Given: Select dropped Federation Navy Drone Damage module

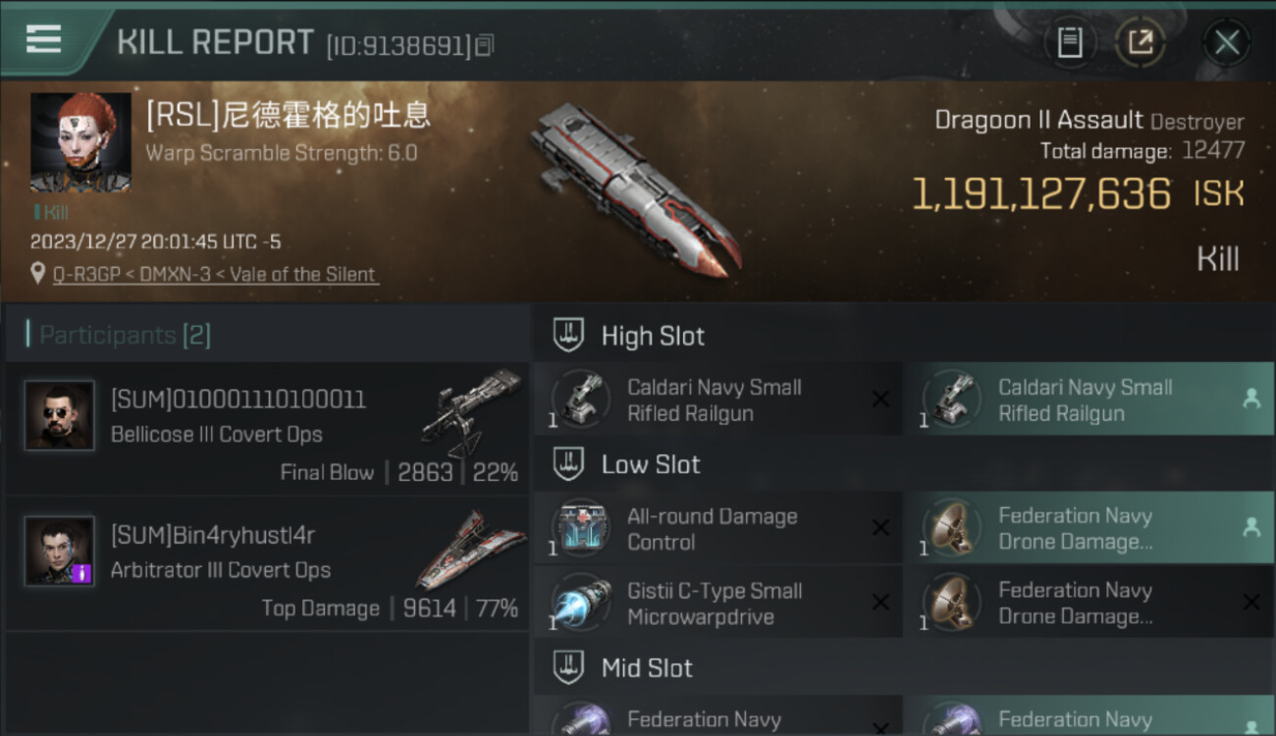Looking at the screenshot, I should coord(1090,528).
